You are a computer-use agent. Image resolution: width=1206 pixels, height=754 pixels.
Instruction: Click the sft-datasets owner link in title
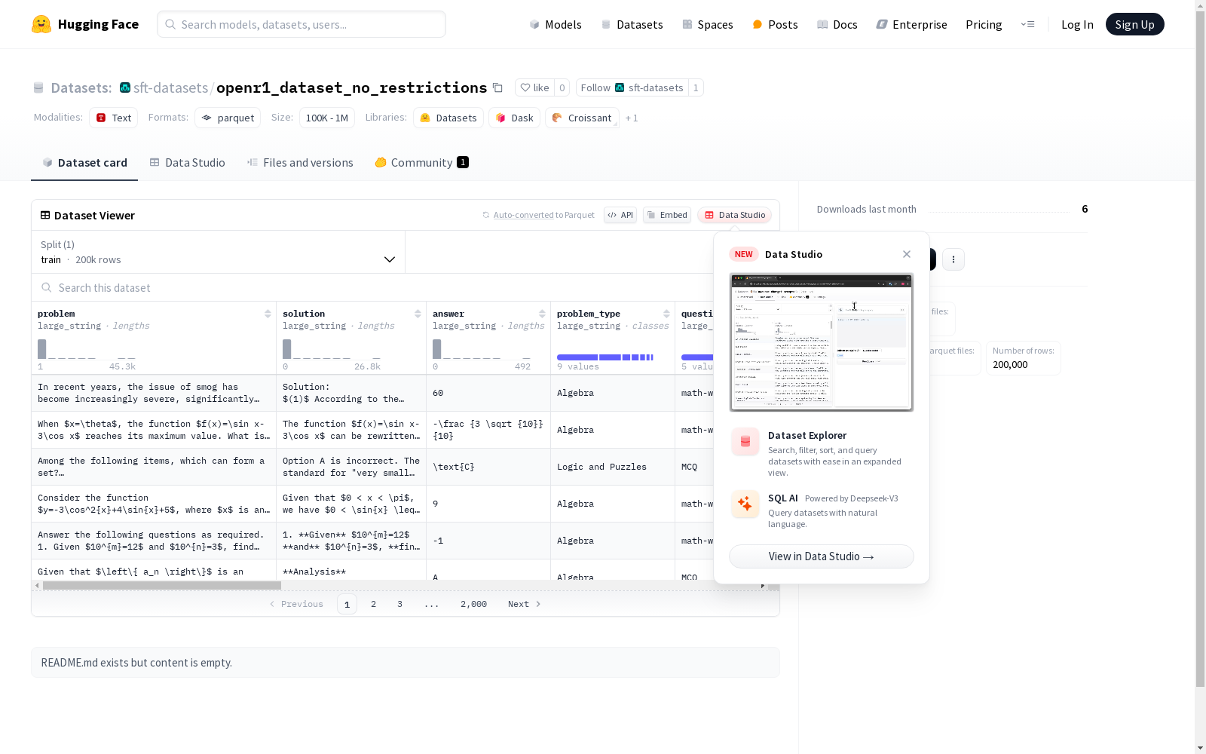coord(170,87)
